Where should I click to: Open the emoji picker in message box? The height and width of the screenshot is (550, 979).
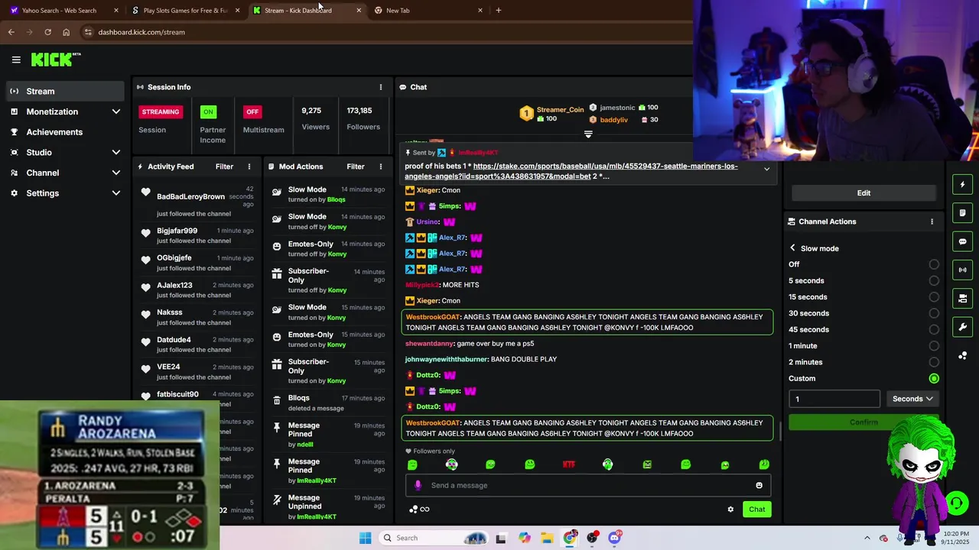coord(759,485)
